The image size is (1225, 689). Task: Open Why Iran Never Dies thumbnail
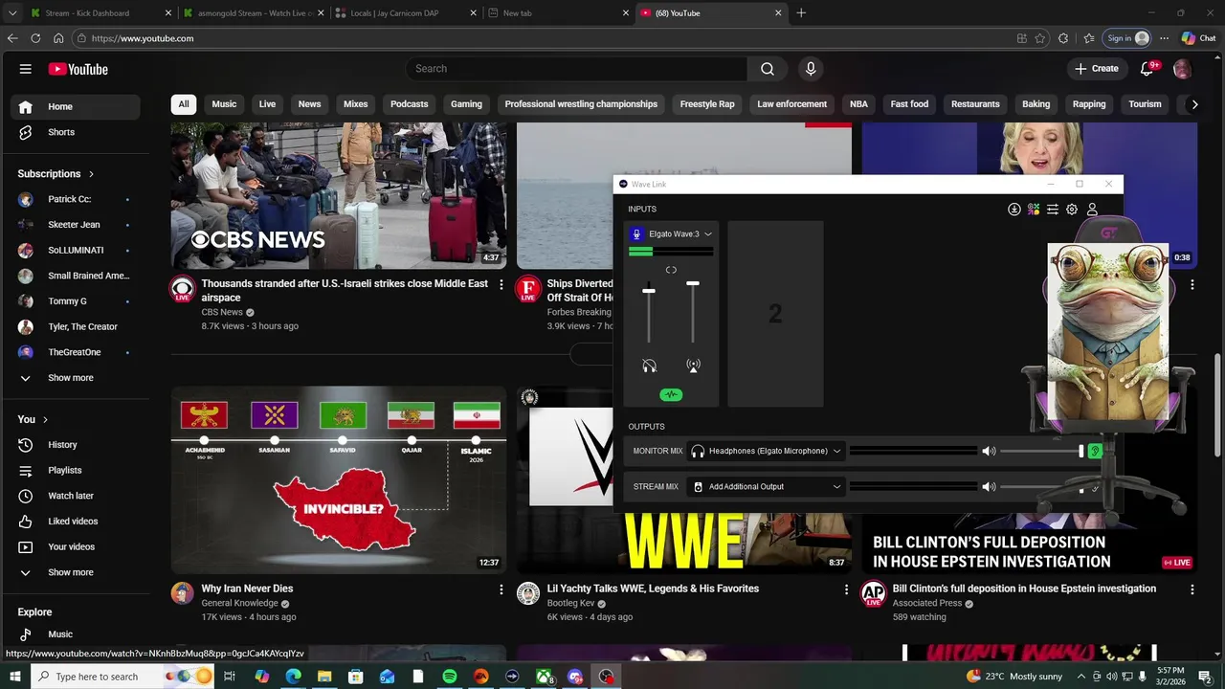[339, 479]
